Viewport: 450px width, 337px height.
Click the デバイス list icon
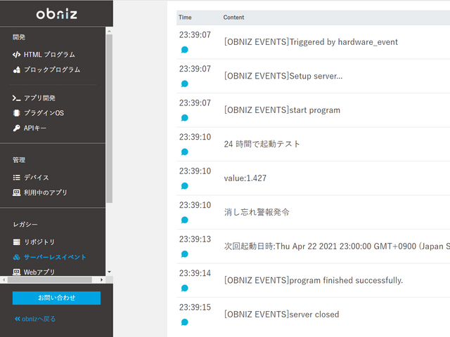[x=17, y=178]
